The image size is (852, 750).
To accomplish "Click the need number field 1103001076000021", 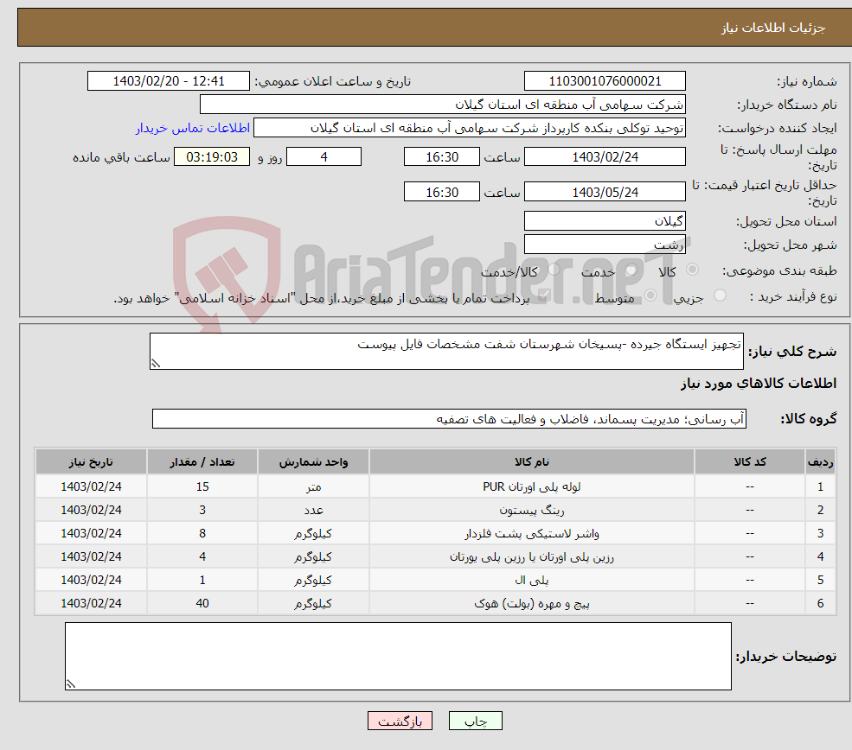I will pyautogui.click(x=605, y=81).
